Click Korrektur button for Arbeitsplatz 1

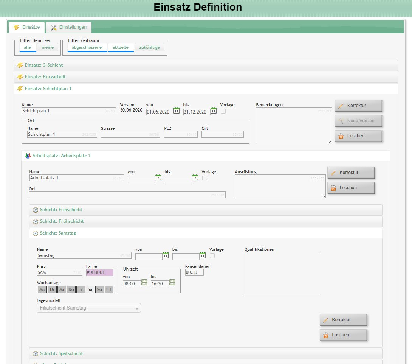point(351,173)
